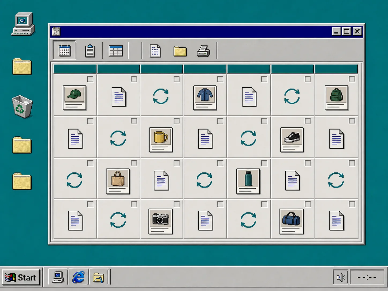Click the refresh arrows left of the camera
Viewport: 388px width, 291px height.
click(x=118, y=220)
